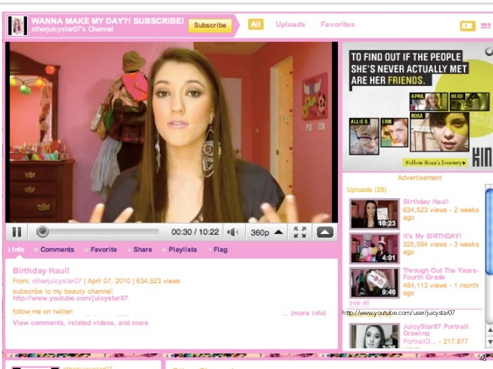This screenshot has height=369, width=493.
Task: Open the Playlists tab
Action: pos(183,249)
